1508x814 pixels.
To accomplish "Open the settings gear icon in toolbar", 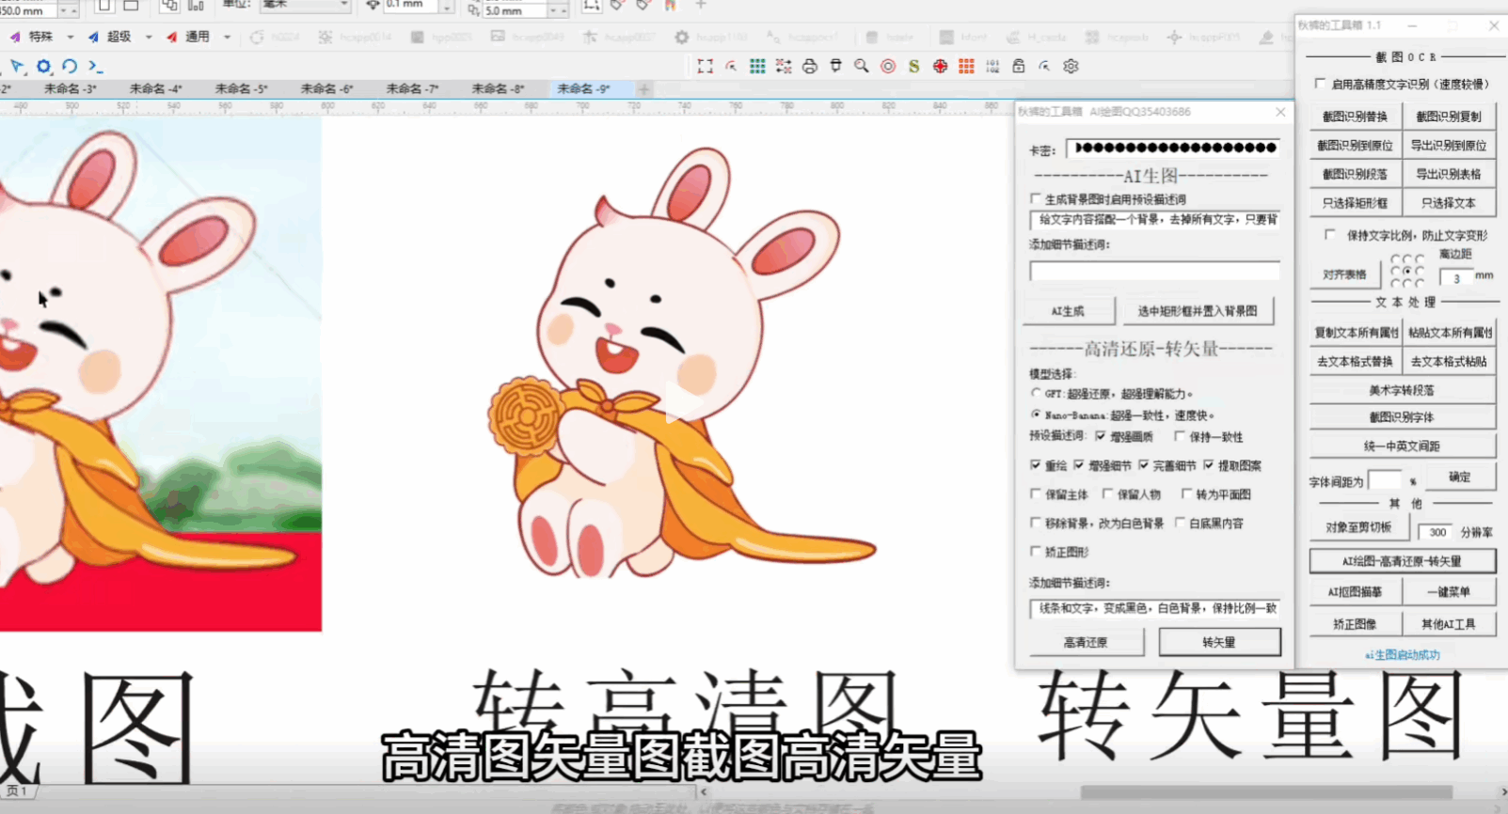I will (1071, 66).
